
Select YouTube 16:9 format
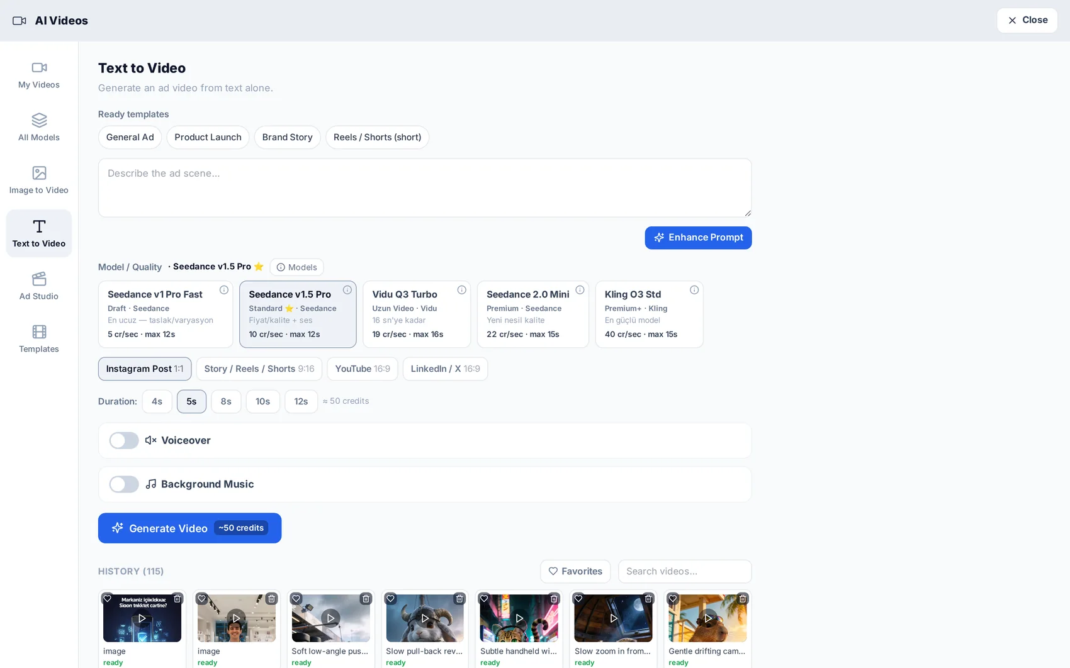point(363,369)
